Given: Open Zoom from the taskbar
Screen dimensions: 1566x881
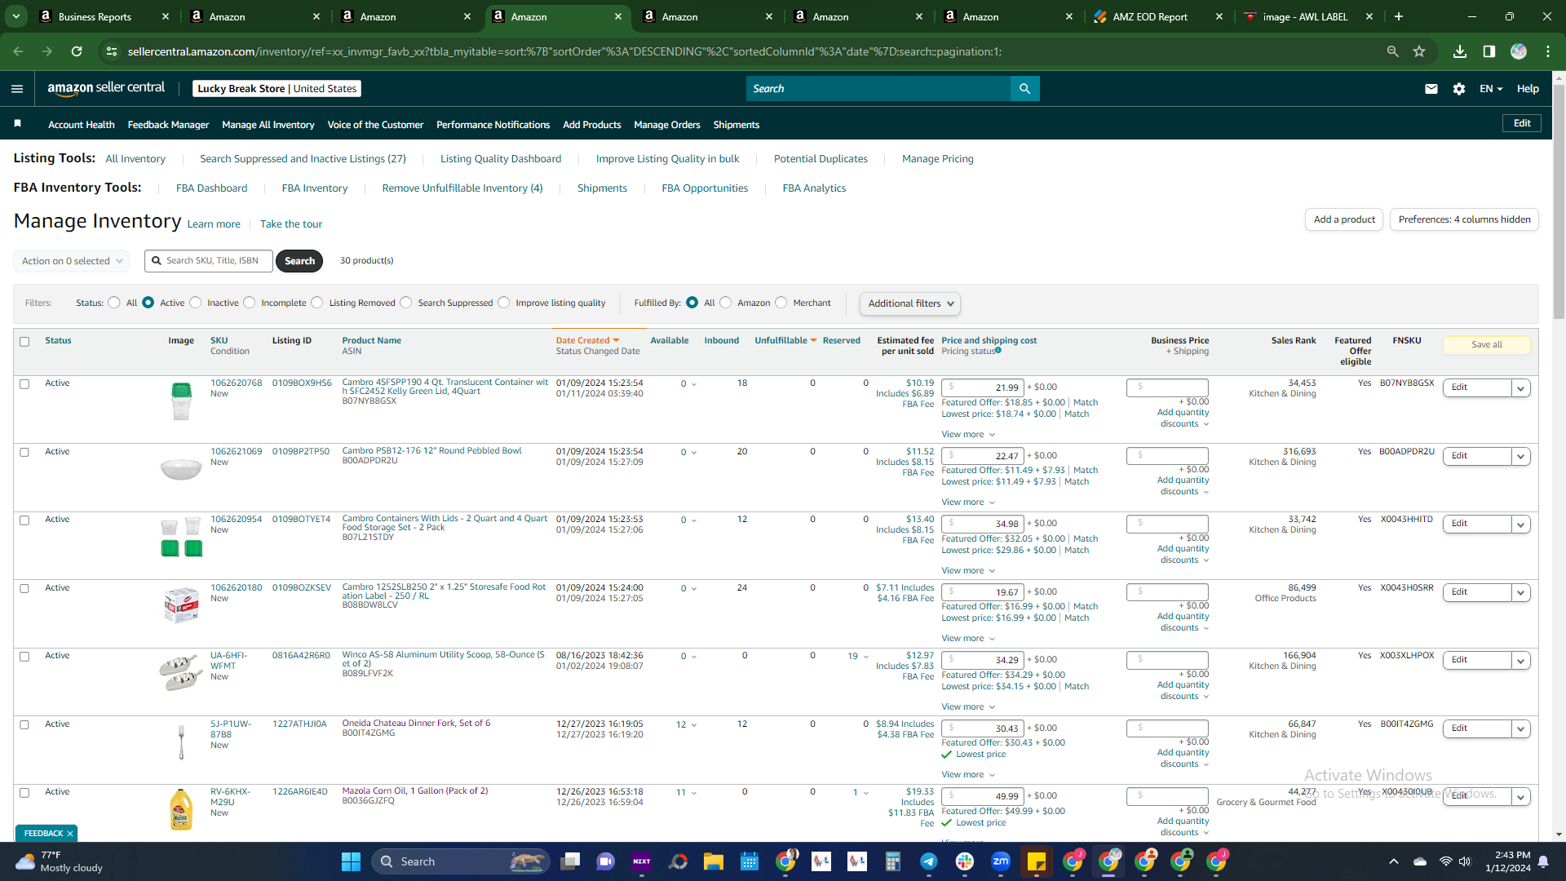Looking at the screenshot, I should [x=1001, y=861].
